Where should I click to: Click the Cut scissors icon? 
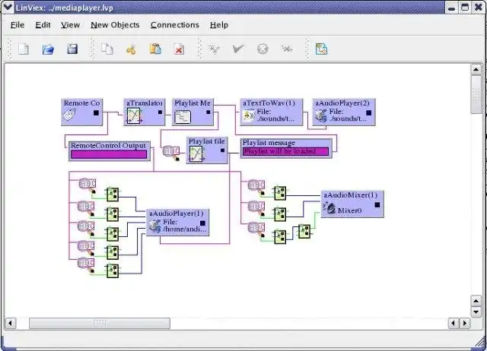pos(132,49)
